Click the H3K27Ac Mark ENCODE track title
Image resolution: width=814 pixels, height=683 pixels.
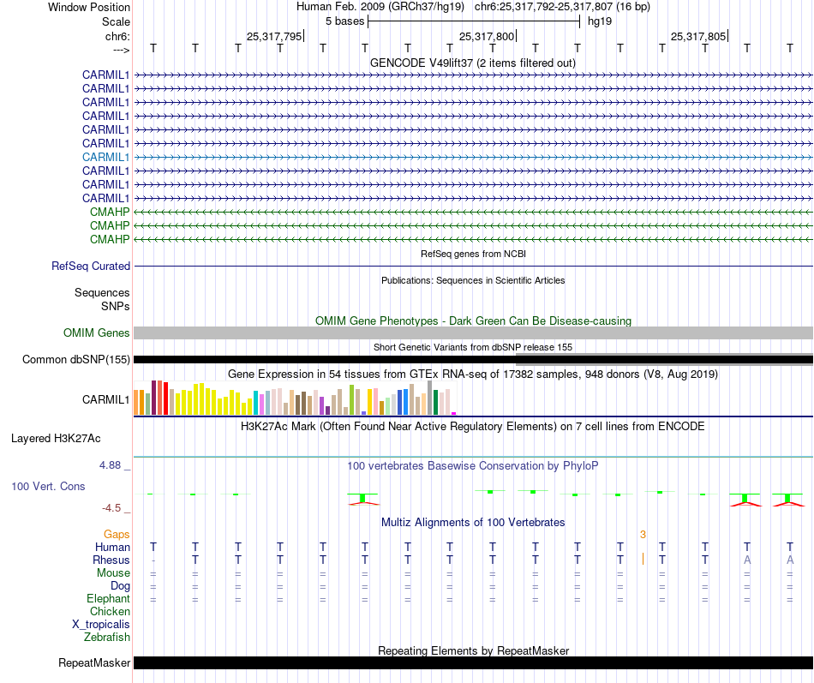point(473,427)
